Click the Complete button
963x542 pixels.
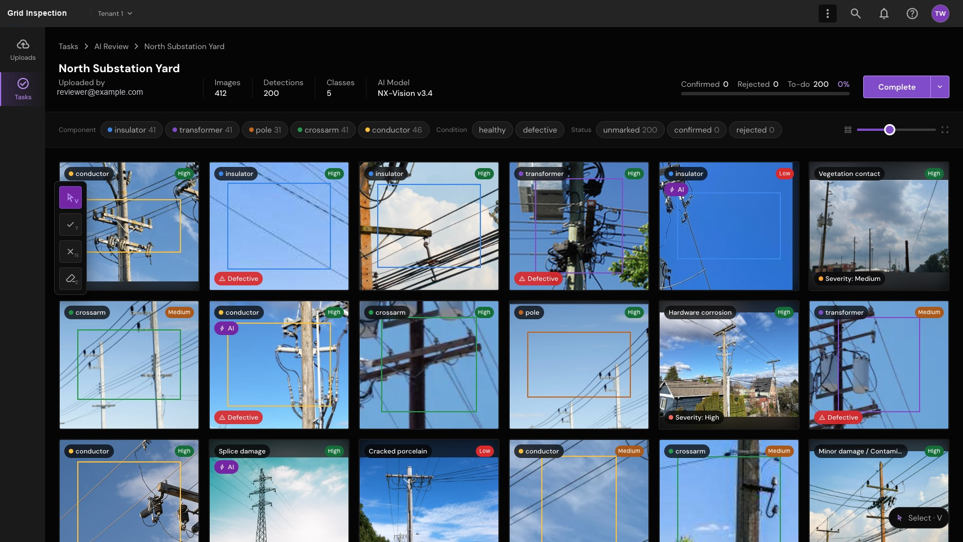point(896,87)
